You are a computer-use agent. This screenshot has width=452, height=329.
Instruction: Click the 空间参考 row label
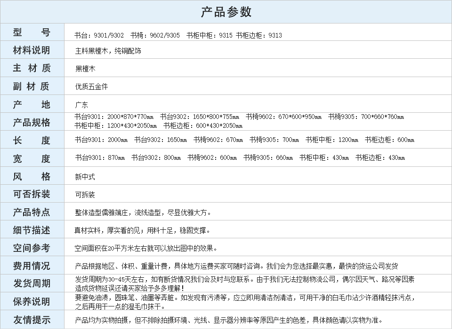32,248
